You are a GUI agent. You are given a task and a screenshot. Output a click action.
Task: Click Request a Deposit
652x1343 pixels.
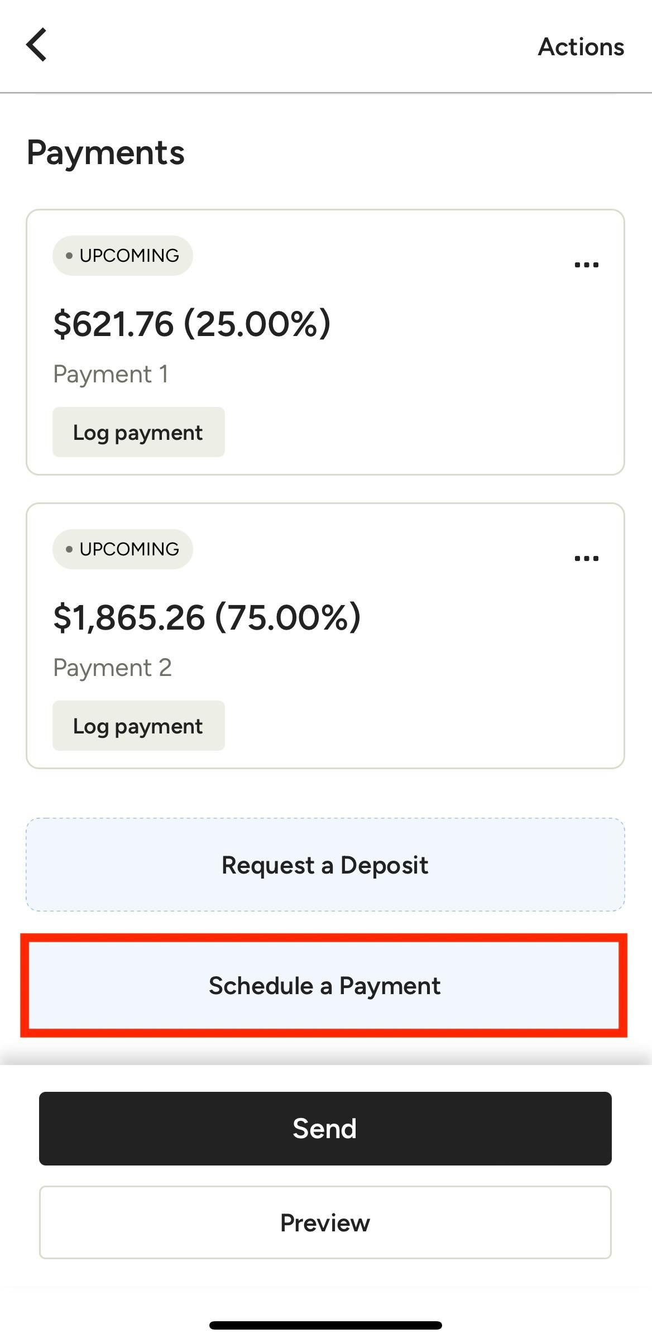coord(325,865)
